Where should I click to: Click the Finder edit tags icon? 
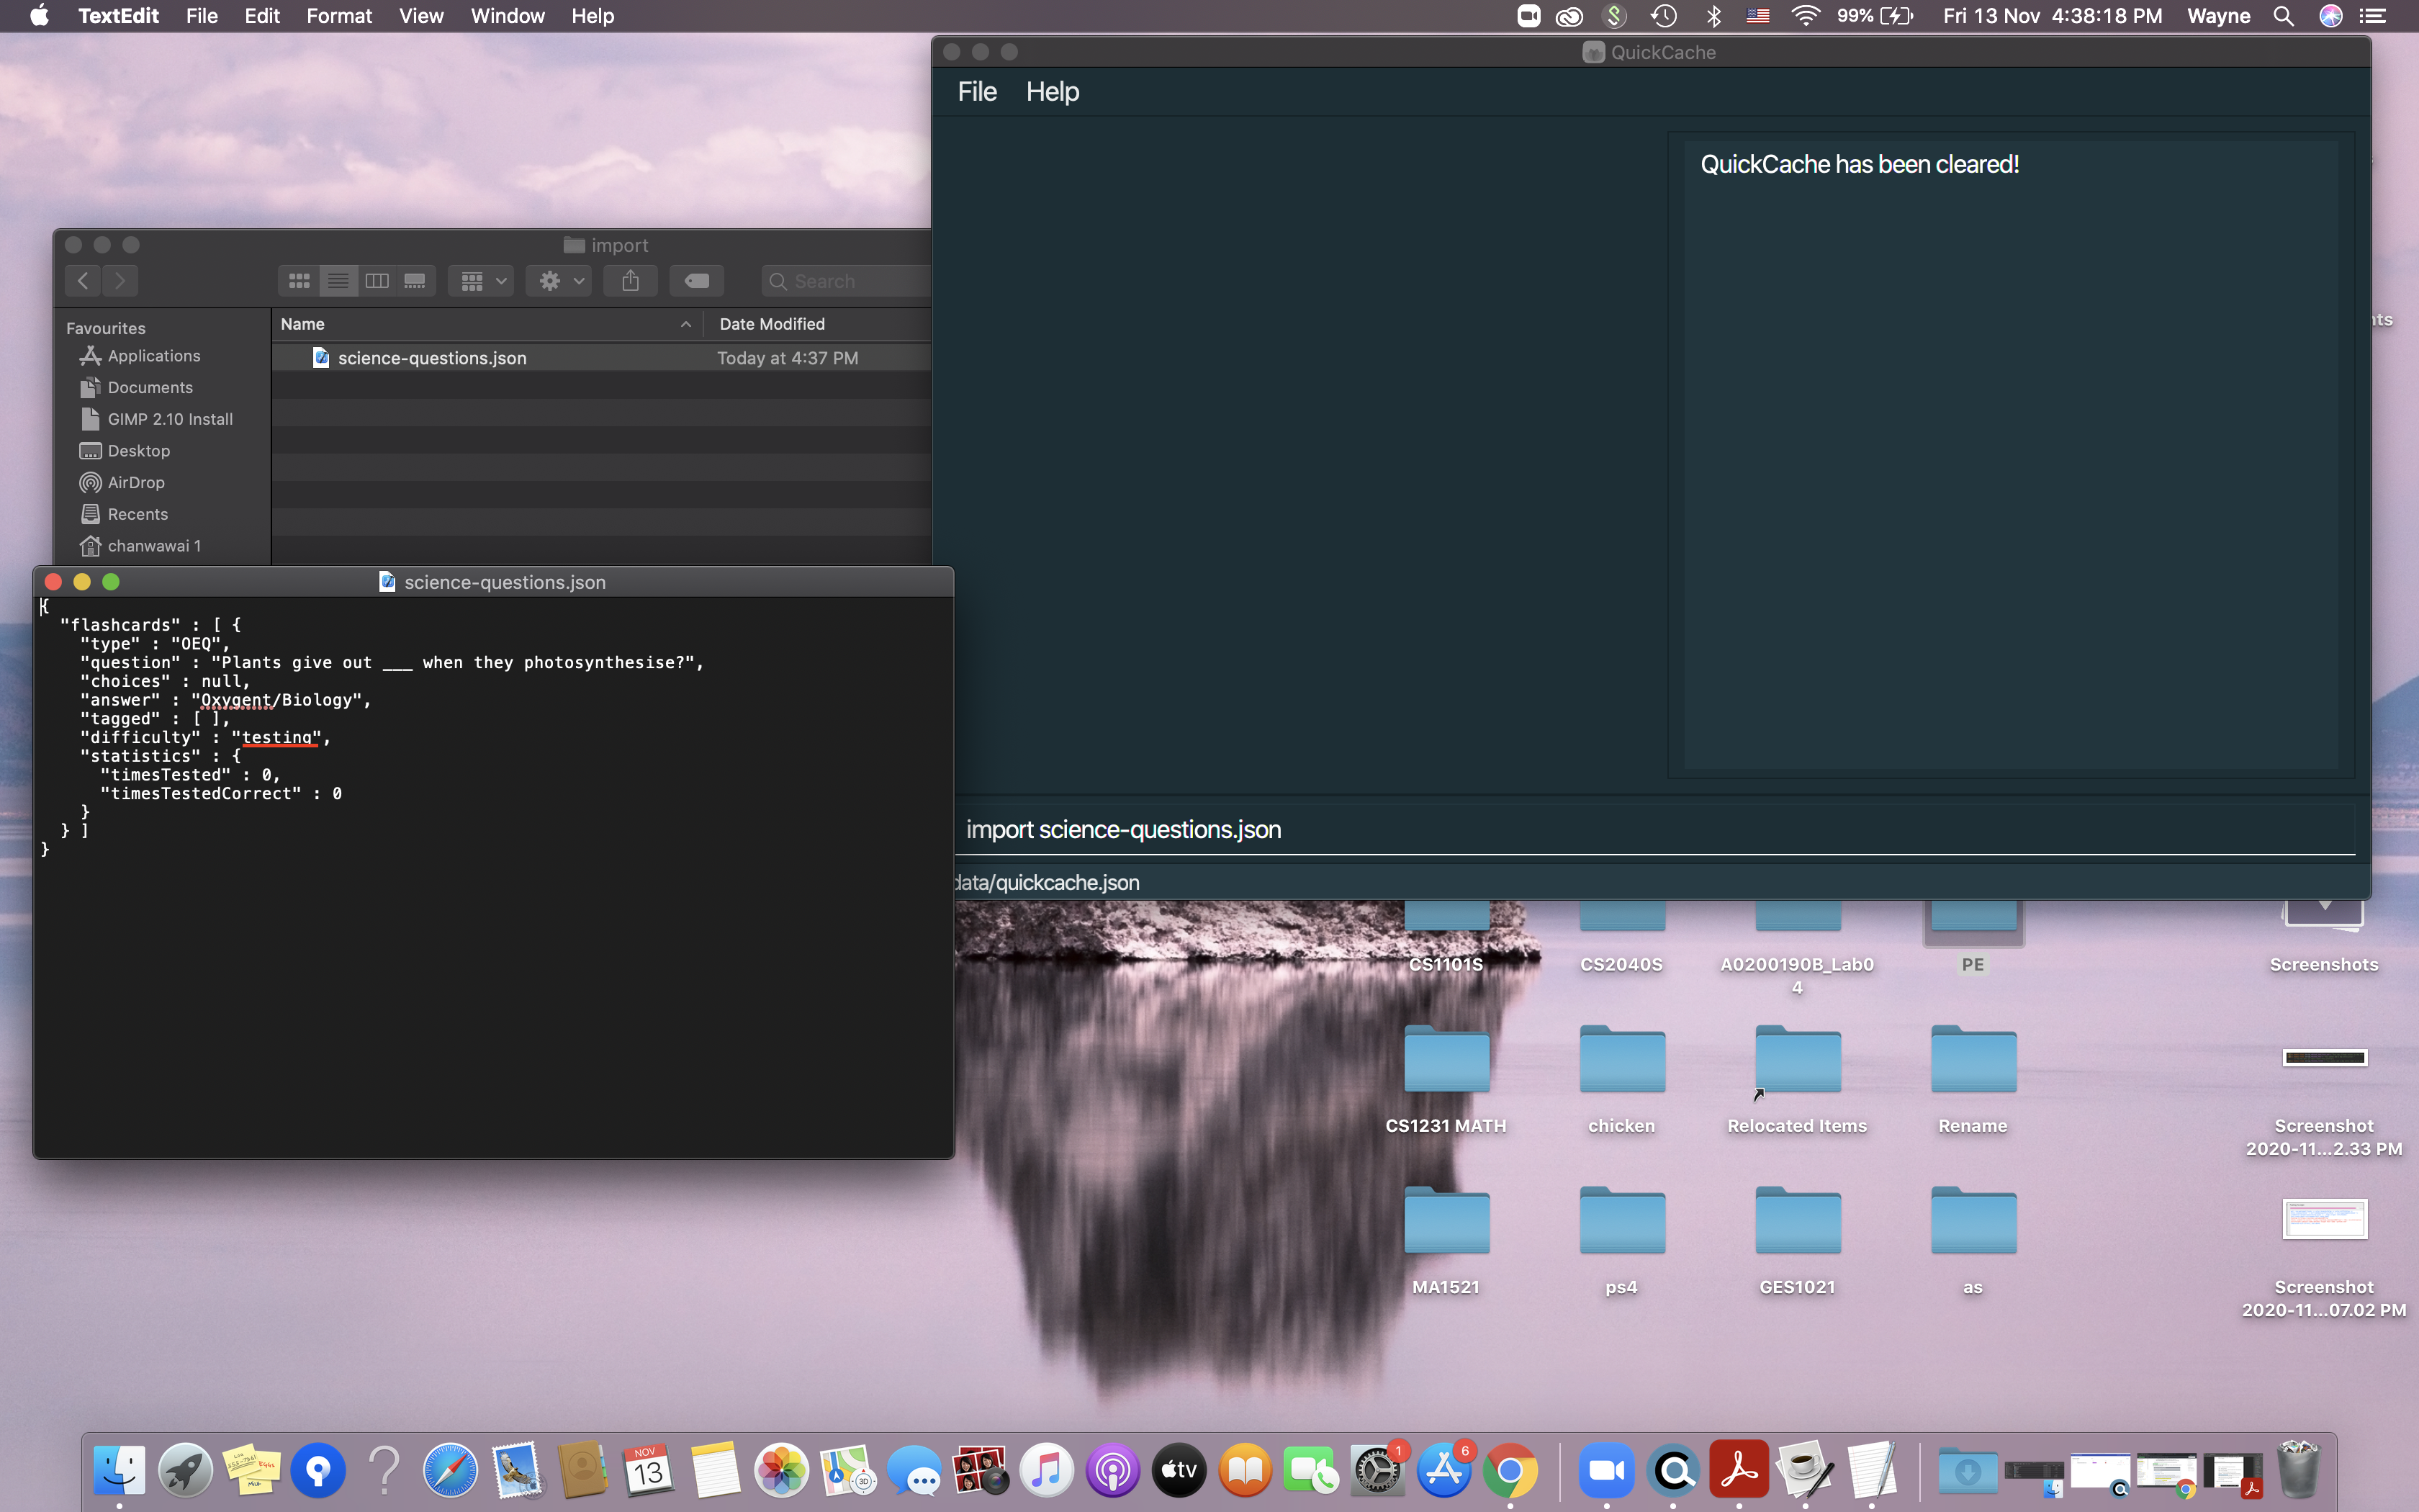tap(697, 281)
